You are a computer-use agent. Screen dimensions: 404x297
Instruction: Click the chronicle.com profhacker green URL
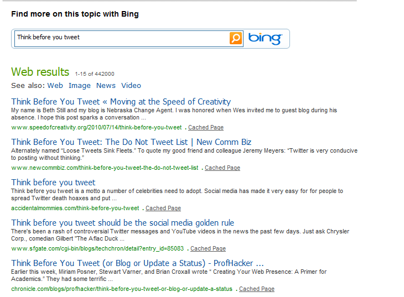pos(122,289)
